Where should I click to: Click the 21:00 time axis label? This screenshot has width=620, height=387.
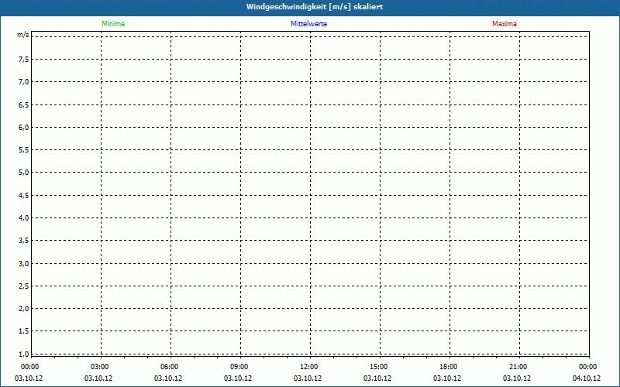coord(518,367)
